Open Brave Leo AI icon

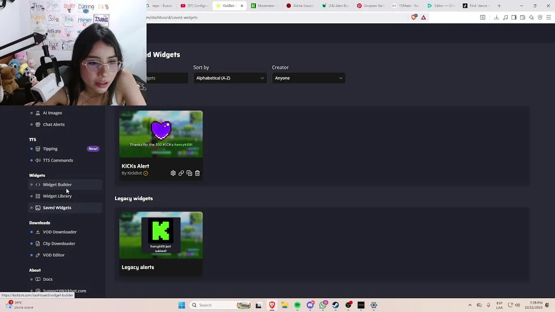531,17
